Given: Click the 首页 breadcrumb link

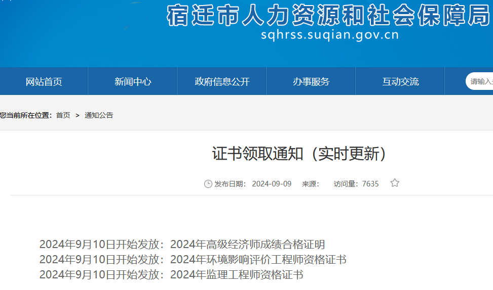Looking at the screenshot, I should click(x=63, y=115).
